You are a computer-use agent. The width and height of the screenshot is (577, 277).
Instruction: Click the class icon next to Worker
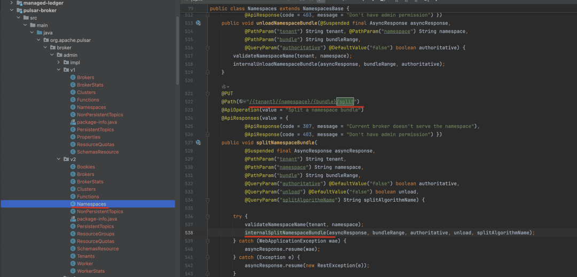(x=73, y=264)
